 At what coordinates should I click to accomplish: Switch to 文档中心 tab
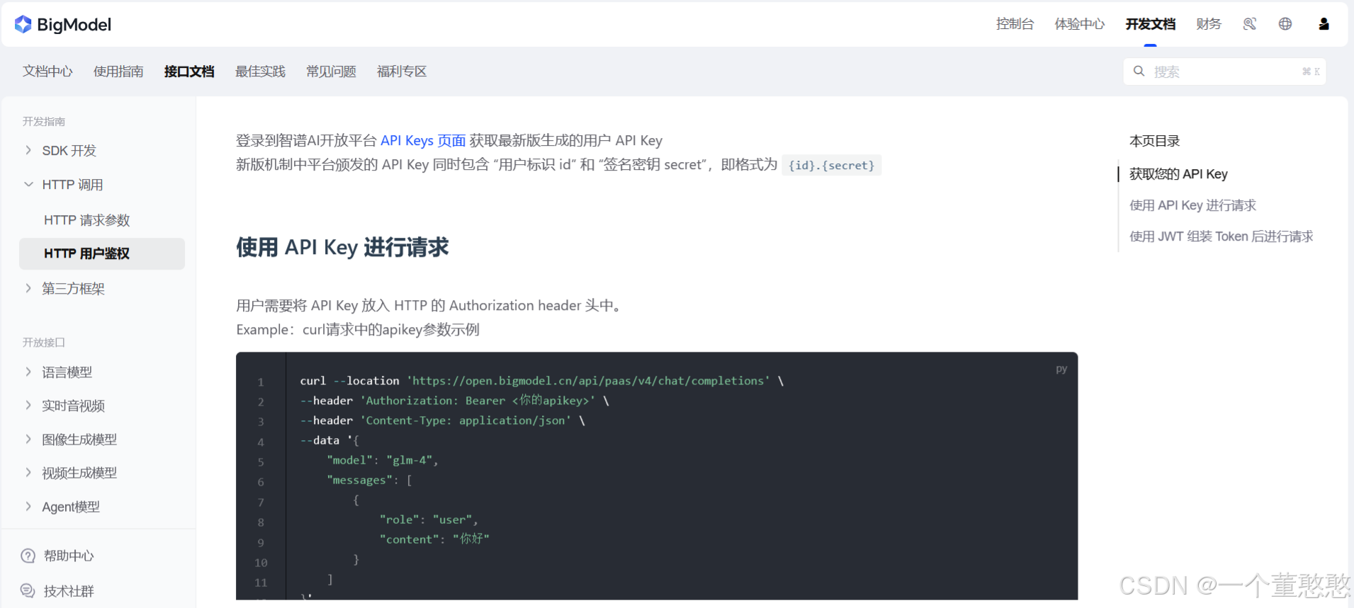point(47,71)
